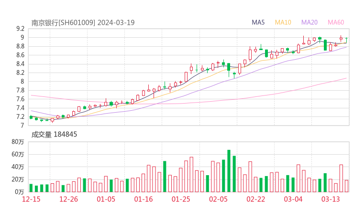
Task: Click the 8.8 price axis label
Action: 20,46
